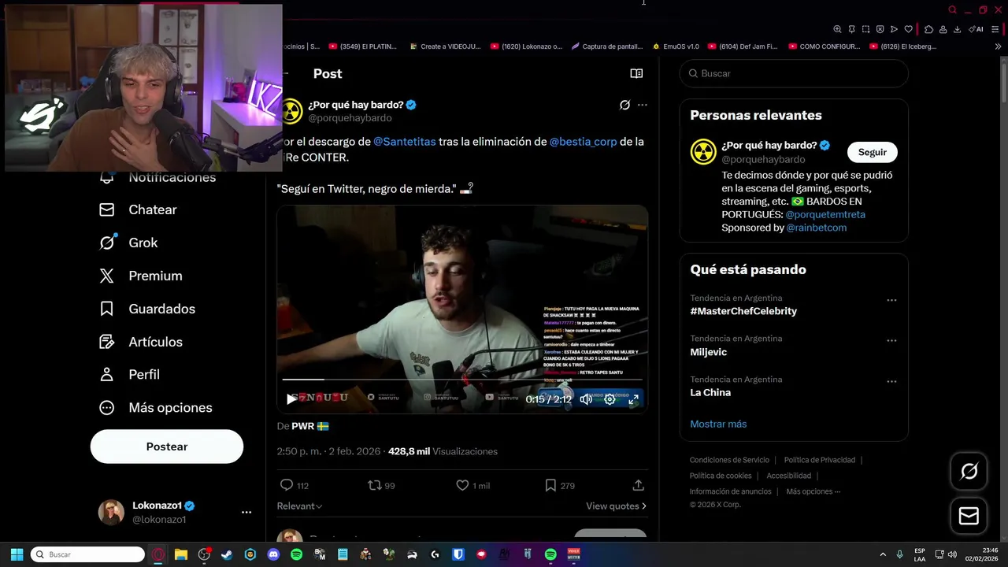Open the Def Jam Fi... YouTube bookmark
The image size is (1008, 567).
743,46
